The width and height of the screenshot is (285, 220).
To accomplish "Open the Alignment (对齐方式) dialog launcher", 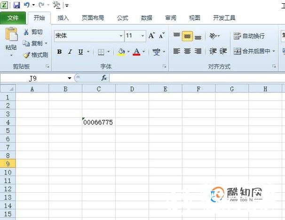I will pyautogui.click(x=274, y=66).
